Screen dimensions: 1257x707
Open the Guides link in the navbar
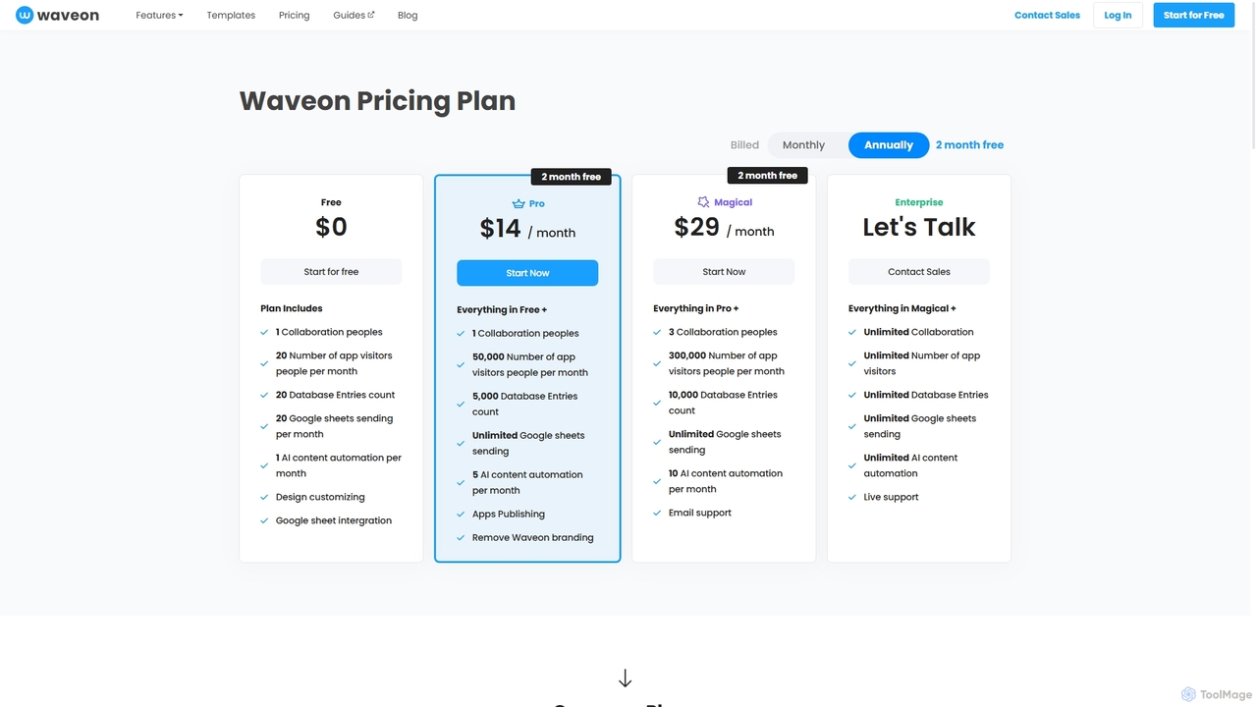354,16
